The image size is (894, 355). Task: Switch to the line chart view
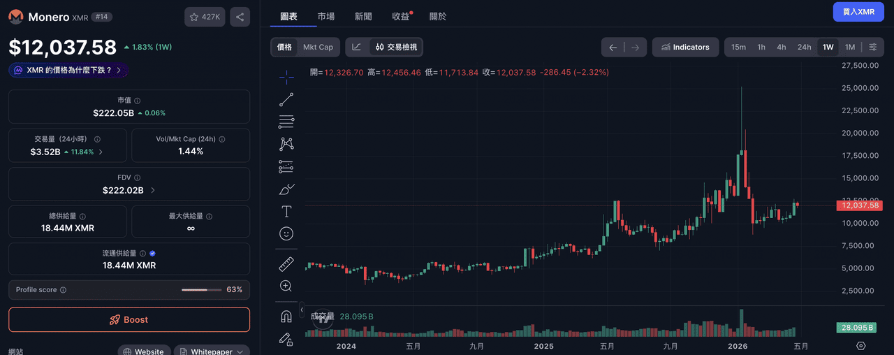[356, 47]
